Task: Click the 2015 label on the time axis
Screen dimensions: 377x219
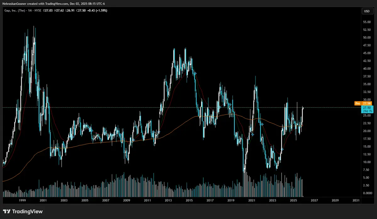Action: (189, 200)
